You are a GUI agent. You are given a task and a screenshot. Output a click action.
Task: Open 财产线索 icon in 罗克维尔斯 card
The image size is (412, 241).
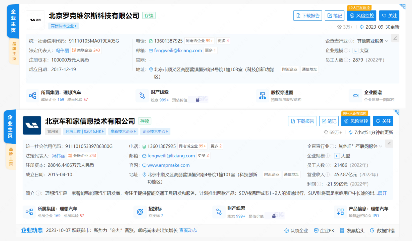click(142, 96)
